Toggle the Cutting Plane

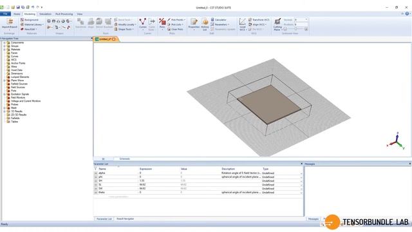pos(277,24)
